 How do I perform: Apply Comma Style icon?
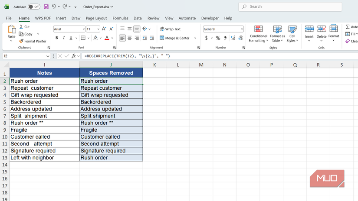[225, 38]
